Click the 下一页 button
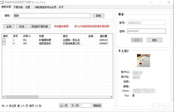 (75, 105)
